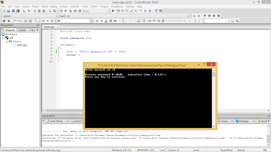271x152 pixels.
Task: Switch to the Files tab in Management
Action: (x=33, y=30)
